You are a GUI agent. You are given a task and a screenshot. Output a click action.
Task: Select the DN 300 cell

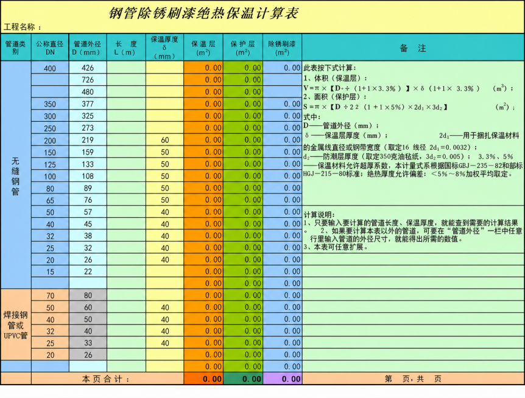50,116
